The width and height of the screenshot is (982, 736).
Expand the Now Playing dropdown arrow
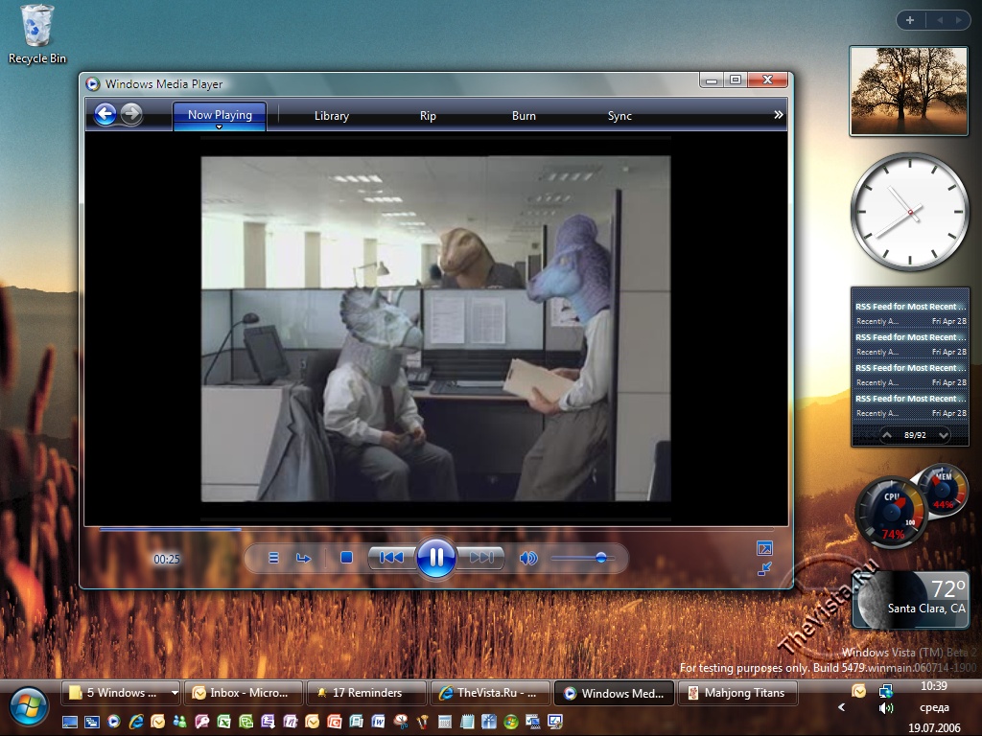[x=220, y=127]
